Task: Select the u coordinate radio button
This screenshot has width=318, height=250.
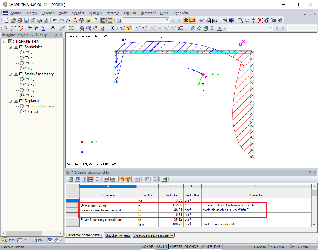Action: point(22,63)
